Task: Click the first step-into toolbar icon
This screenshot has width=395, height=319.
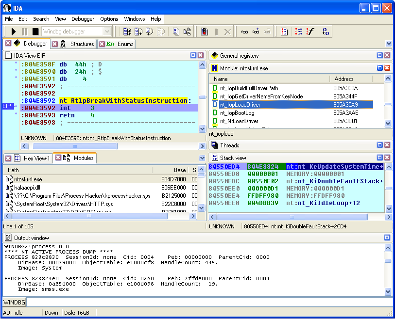Action: (x=127, y=32)
